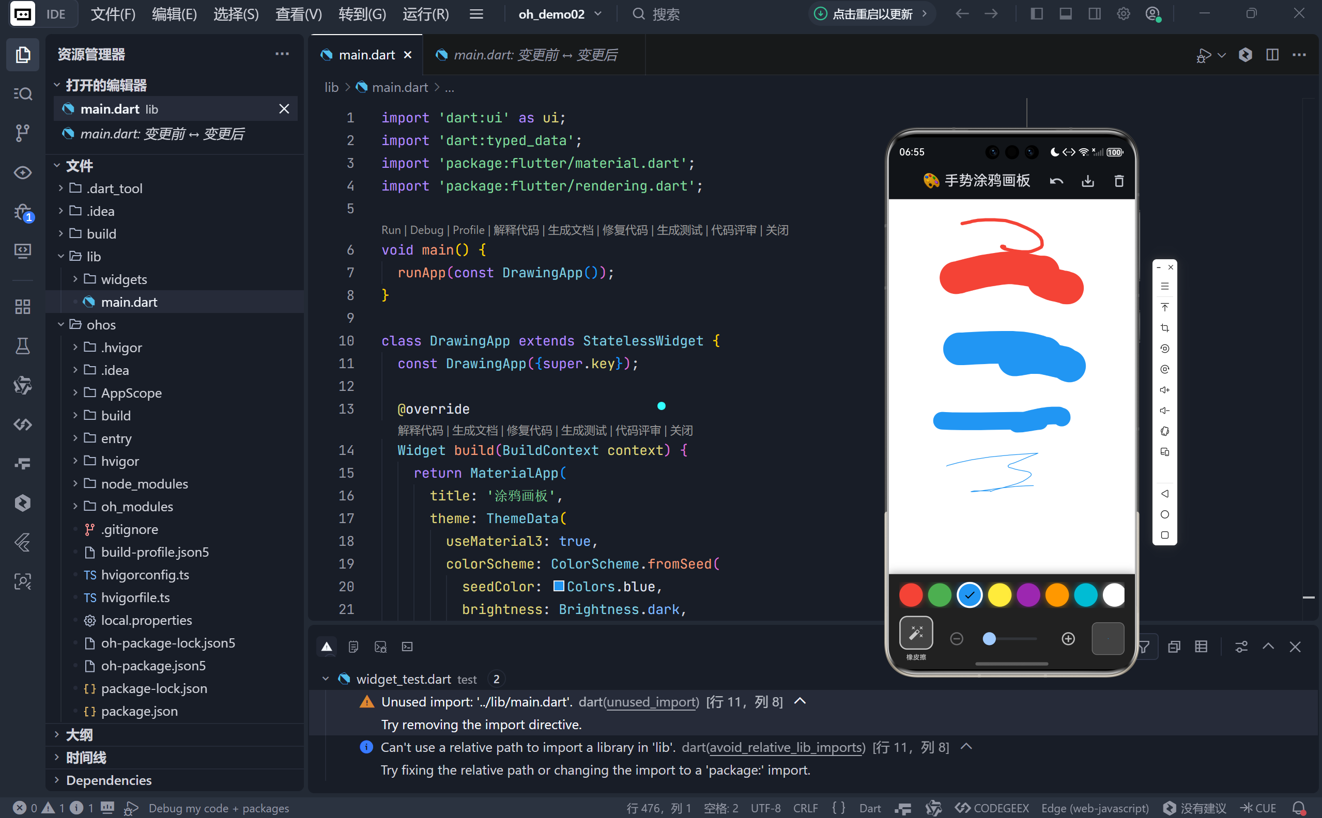The image size is (1322, 818).
Task: Open the 运行(R) menu
Action: [425, 14]
